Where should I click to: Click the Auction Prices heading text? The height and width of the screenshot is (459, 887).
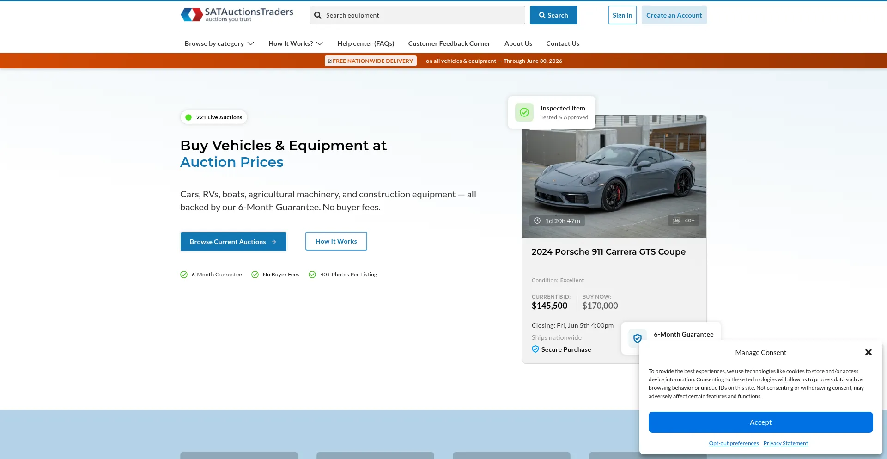(232, 162)
